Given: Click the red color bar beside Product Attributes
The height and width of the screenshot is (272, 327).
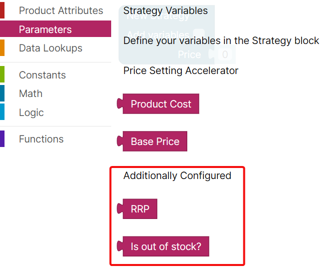Looking at the screenshot, I should coord(2,10).
